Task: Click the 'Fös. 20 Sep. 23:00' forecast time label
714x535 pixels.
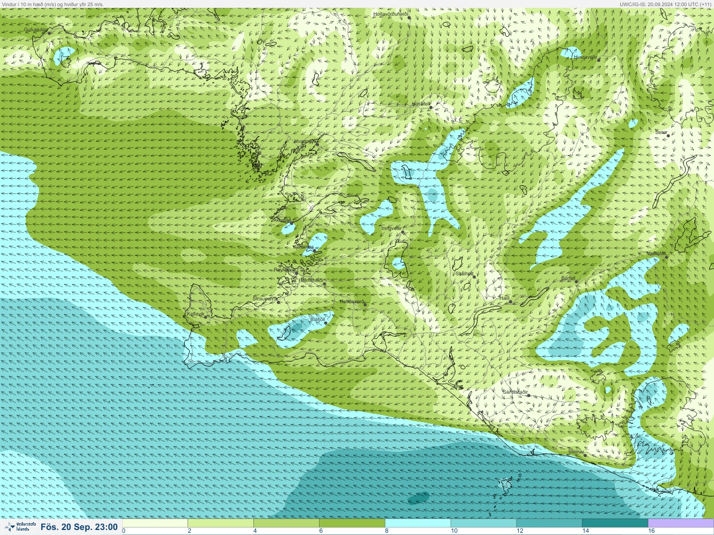Action: [79, 527]
